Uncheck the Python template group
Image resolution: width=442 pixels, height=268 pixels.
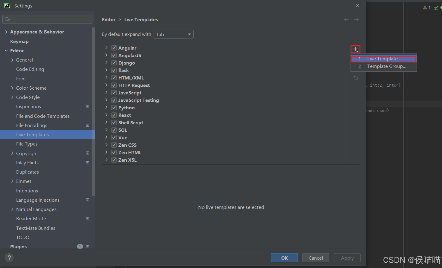(114, 108)
